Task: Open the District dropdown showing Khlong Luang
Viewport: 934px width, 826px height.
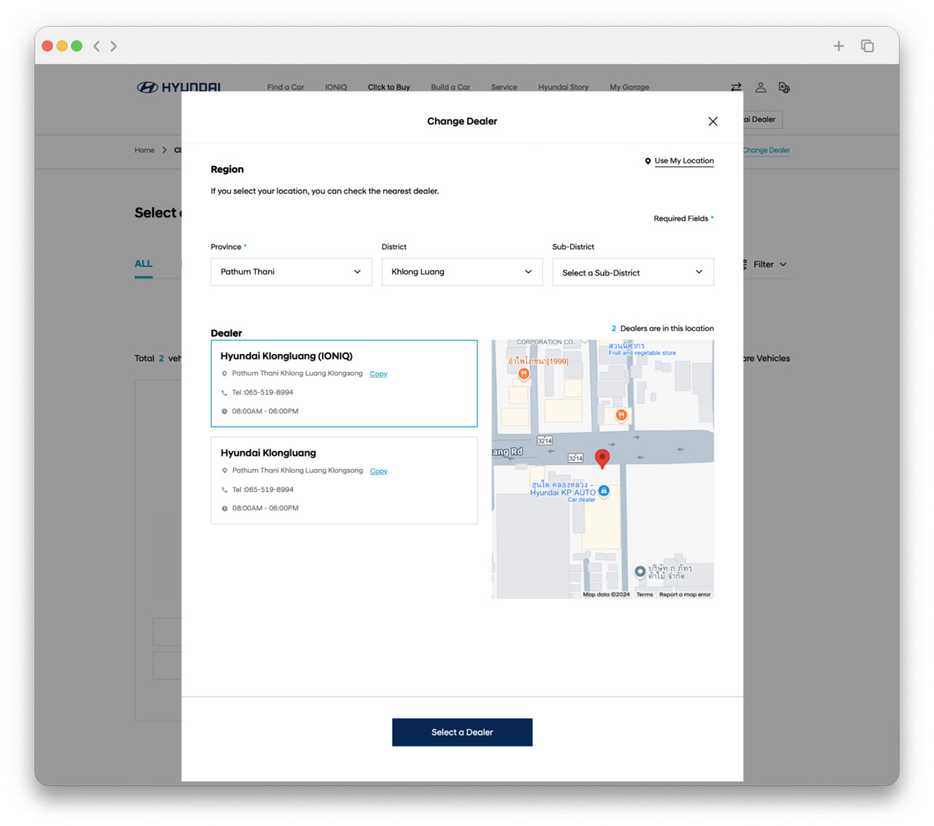Action: (x=462, y=272)
